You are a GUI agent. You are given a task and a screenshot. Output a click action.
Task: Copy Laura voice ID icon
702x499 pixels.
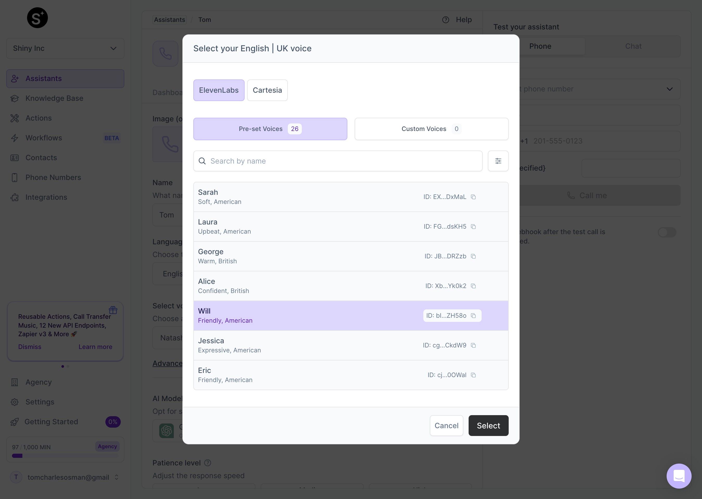click(x=473, y=226)
